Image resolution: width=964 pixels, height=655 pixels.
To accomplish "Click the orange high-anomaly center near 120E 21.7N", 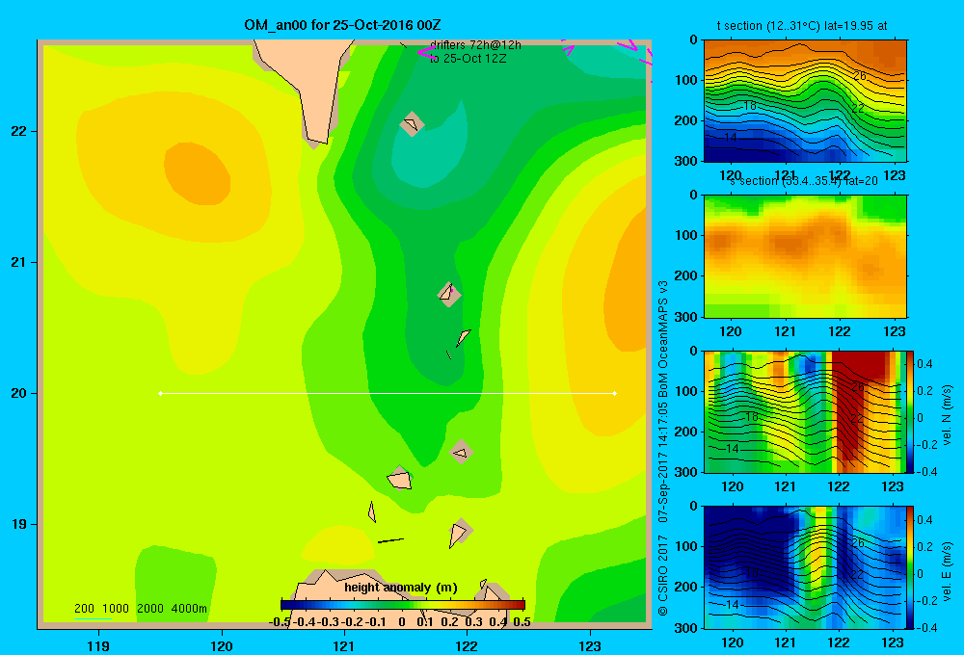I will pyautogui.click(x=197, y=173).
